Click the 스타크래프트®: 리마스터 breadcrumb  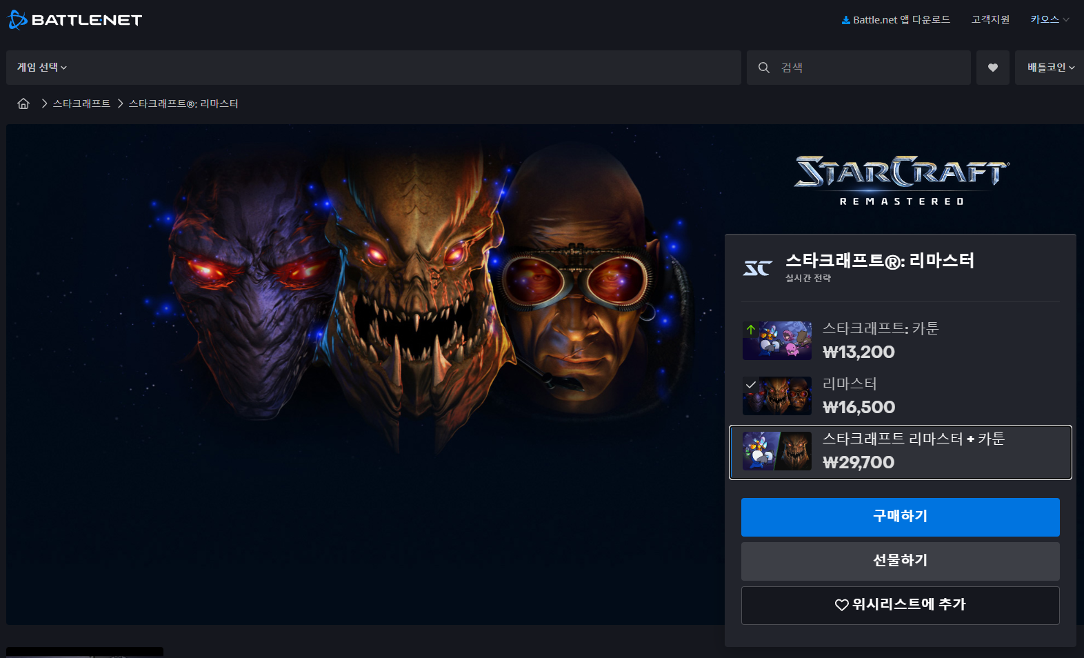183,103
